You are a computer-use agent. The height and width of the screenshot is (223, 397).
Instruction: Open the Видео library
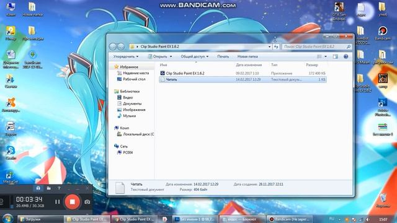pyautogui.click(x=128, y=97)
